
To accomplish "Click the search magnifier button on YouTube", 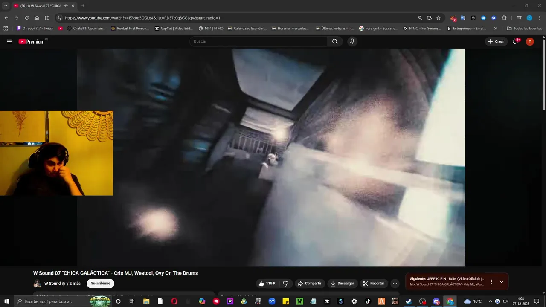I will click(335, 41).
